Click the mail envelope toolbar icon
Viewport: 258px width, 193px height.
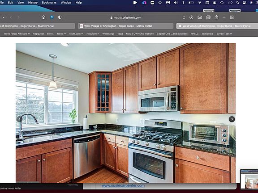coord(200,17)
